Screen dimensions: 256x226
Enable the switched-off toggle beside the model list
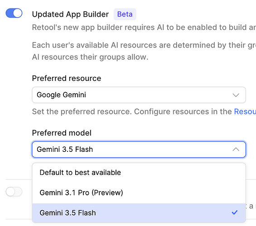click(x=14, y=192)
